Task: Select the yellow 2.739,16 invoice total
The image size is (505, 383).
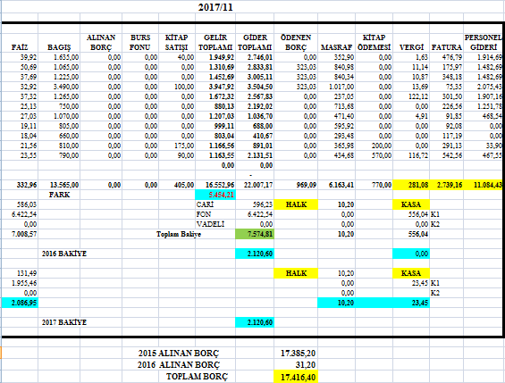Action: pyautogui.click(x=446, y=185)
